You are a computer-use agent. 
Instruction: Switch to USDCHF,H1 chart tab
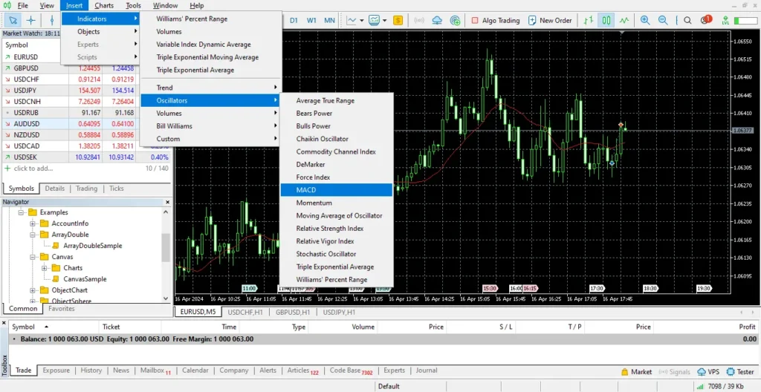click(x=245, y=312)
